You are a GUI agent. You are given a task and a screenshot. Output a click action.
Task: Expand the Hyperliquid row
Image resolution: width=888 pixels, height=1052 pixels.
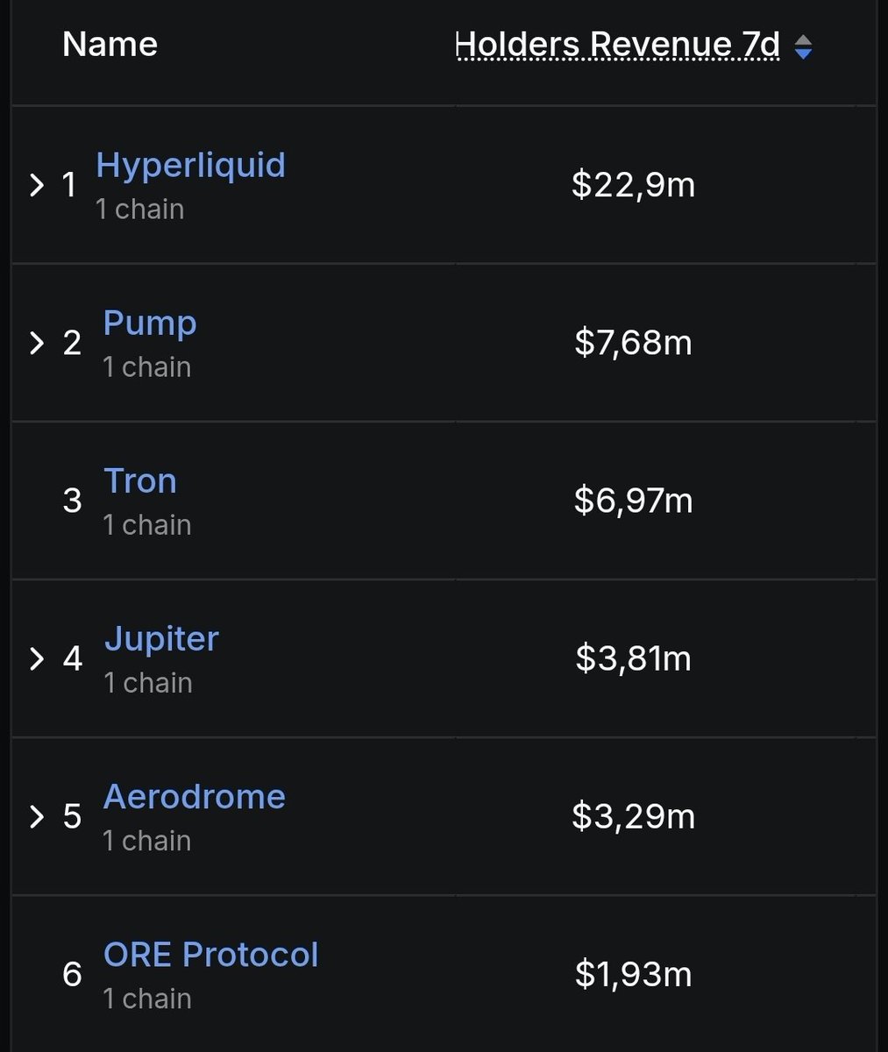point(37,185)
